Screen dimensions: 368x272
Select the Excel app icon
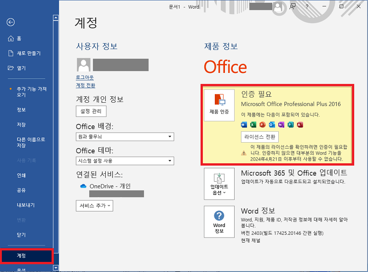253,124
